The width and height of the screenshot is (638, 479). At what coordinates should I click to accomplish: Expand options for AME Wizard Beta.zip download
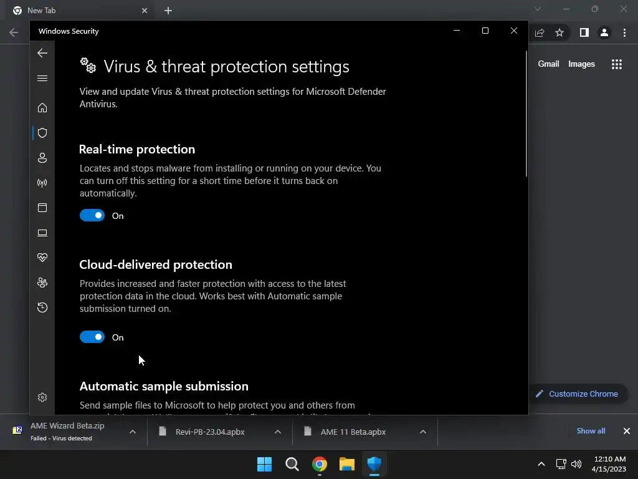133,432
